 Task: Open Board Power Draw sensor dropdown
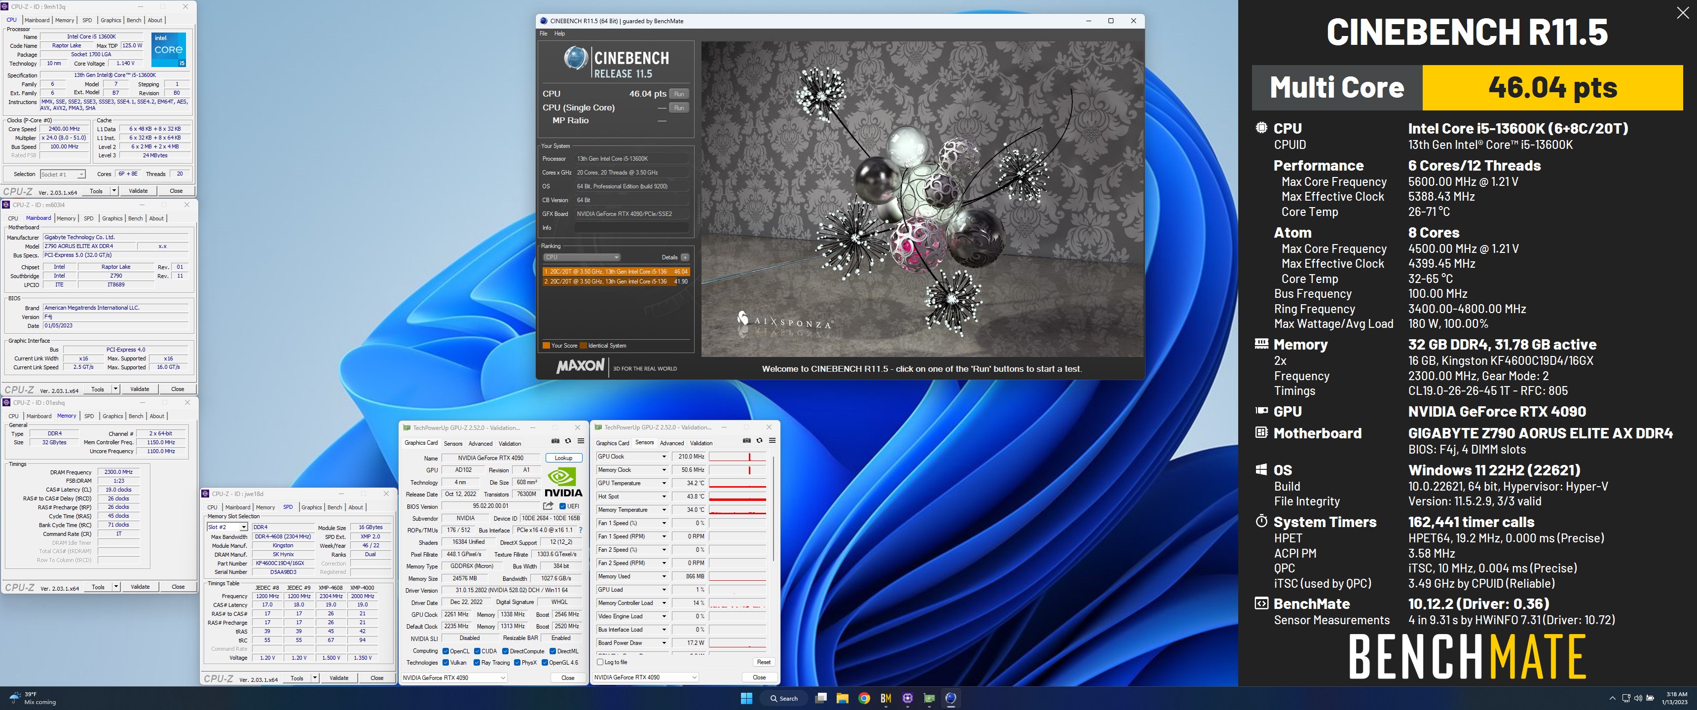tap(664, 643)
